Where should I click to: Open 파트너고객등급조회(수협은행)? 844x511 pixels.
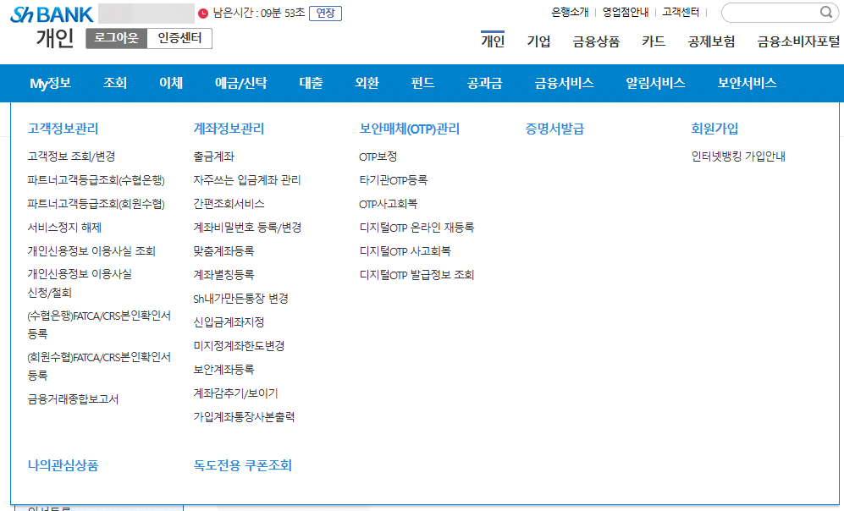coord(97,180)
